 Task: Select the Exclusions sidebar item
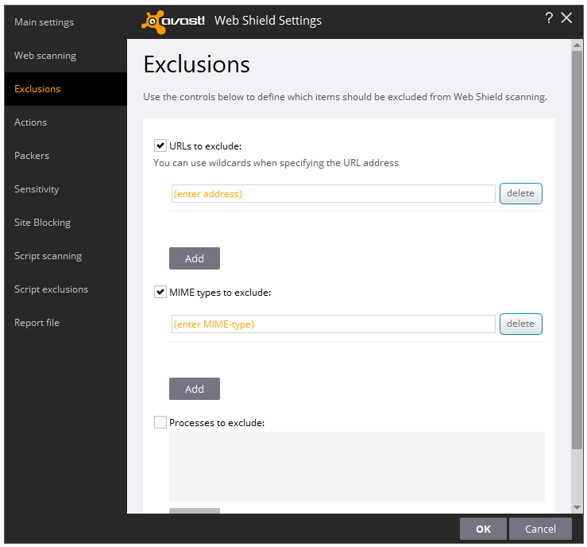pos(65,89)
